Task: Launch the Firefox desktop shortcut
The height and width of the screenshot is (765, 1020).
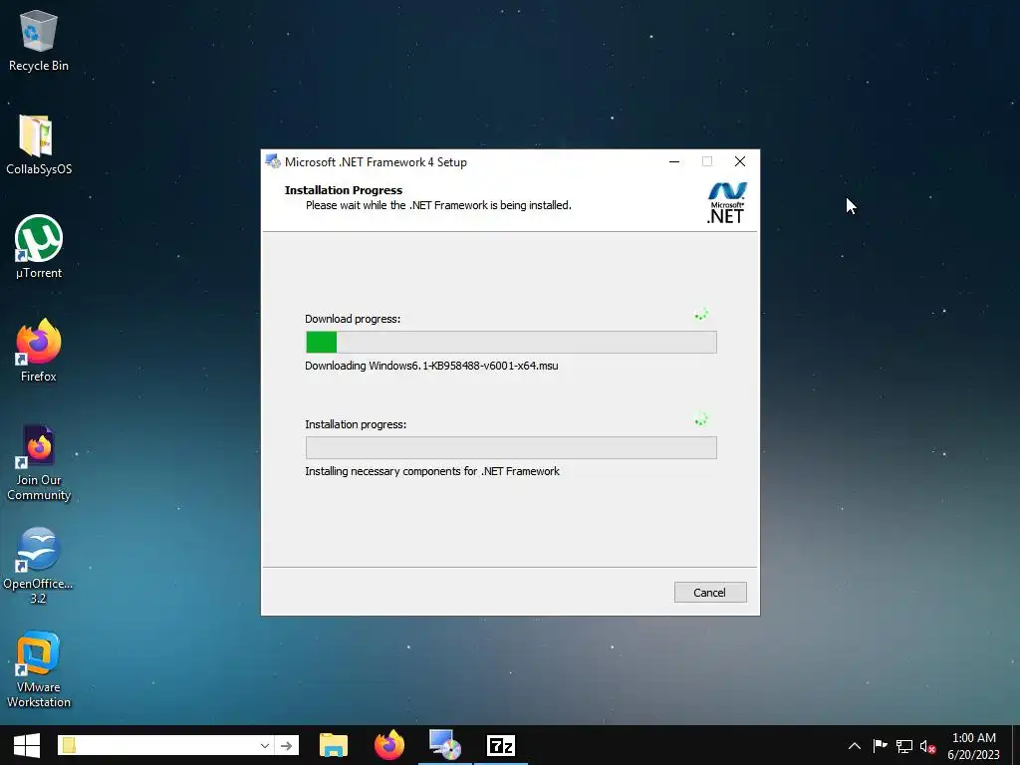Action: tap(39, 352)
